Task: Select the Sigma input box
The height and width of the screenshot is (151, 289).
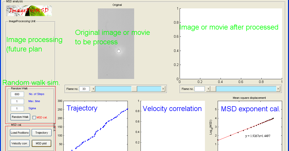Action: (17, 108)
